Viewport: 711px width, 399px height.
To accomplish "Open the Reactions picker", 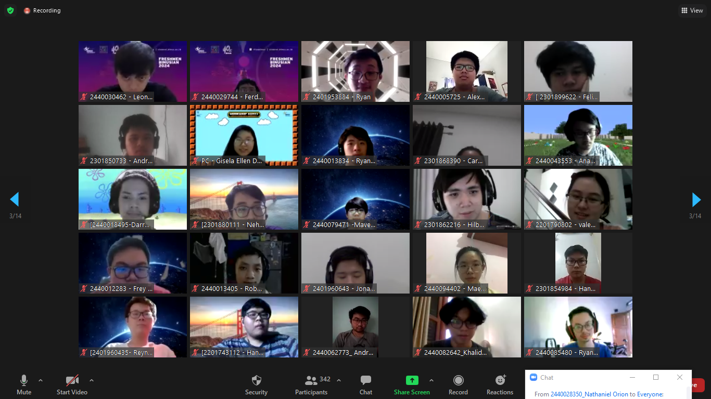I will [x=500, y=385].
